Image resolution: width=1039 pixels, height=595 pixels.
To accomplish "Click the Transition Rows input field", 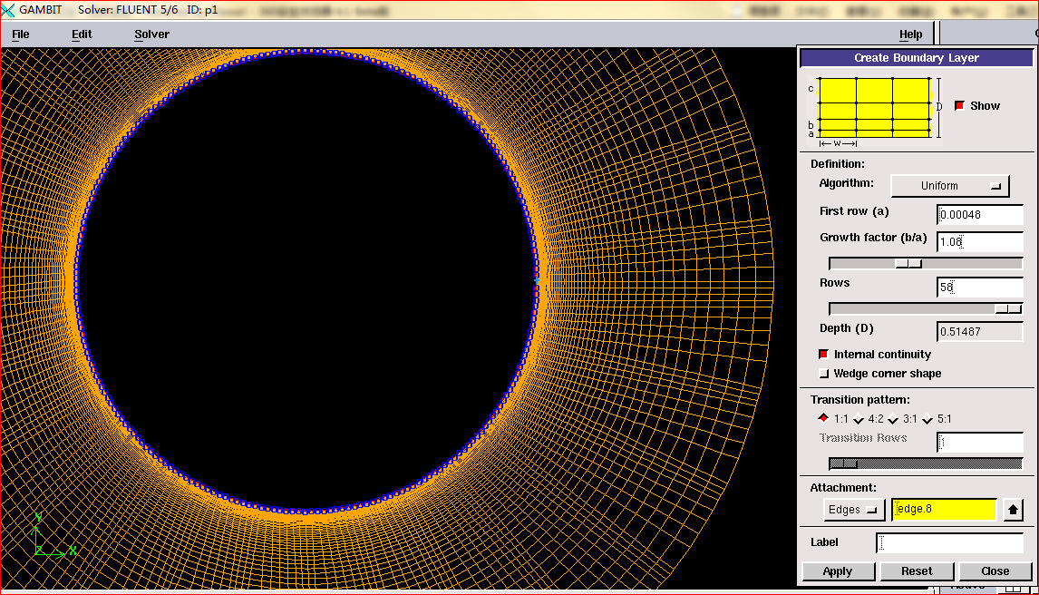I will [x=980, y=442].
